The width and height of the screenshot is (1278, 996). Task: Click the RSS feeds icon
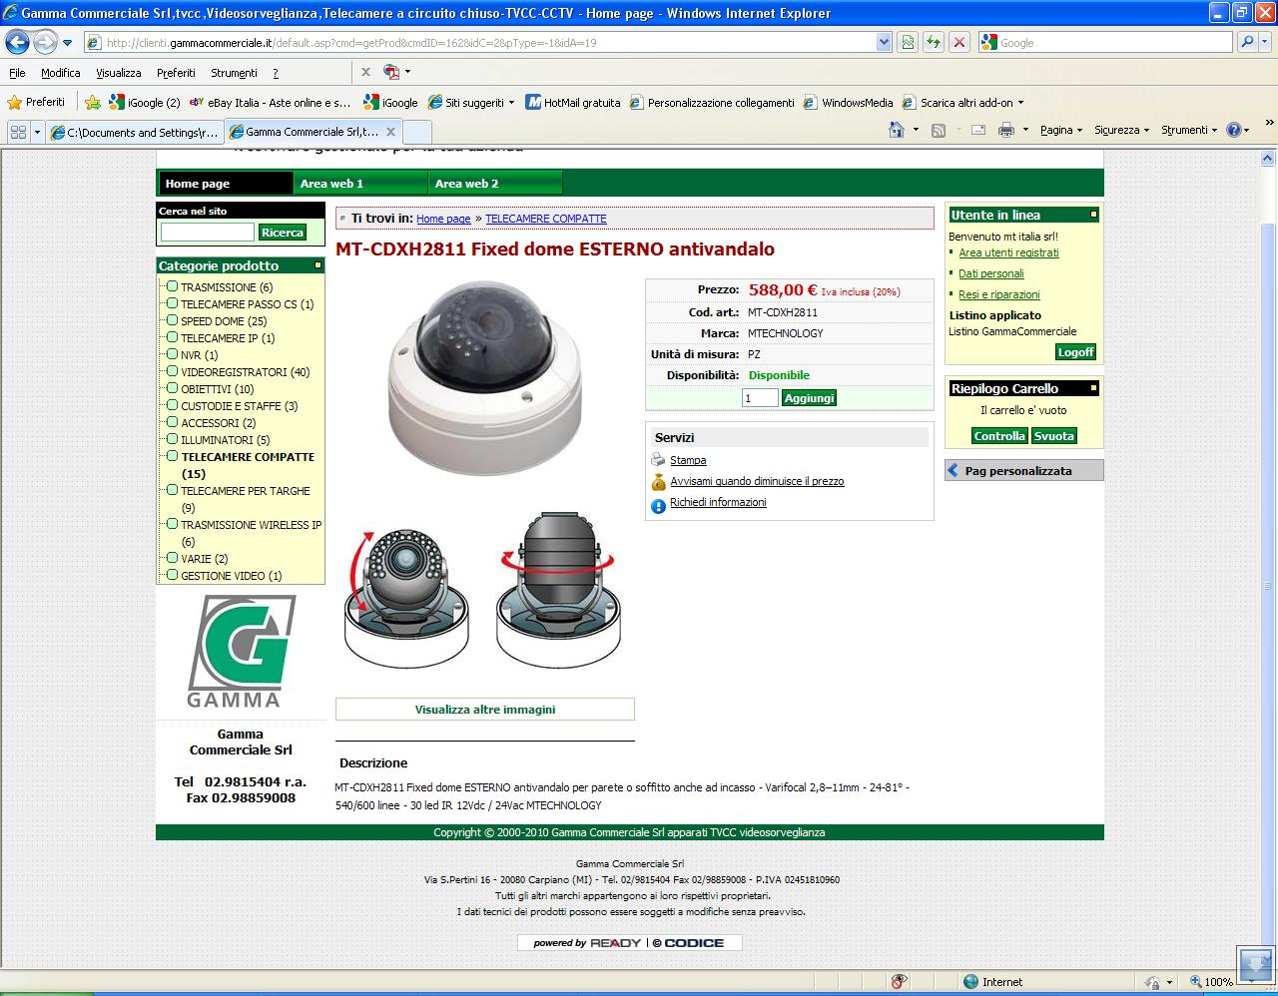pos(939,130)
